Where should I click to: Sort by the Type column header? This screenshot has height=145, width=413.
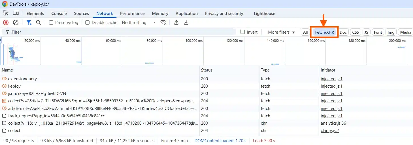[289, 70]
